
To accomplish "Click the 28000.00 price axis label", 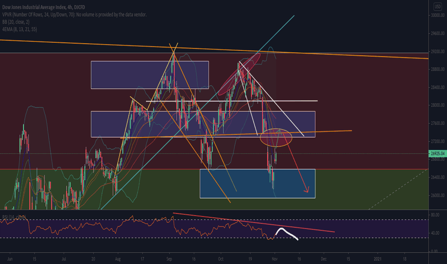I will pos(437,105).
